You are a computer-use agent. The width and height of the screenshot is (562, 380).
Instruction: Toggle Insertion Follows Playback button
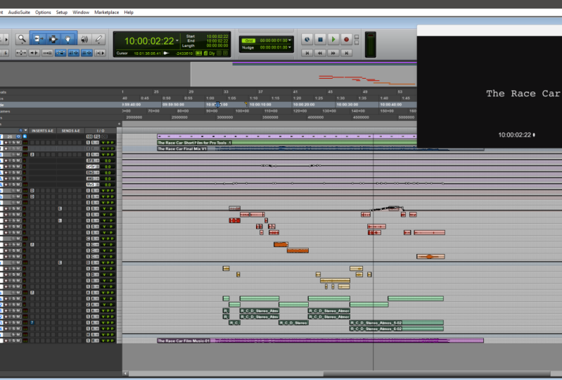pyautogui.click(x=100, y=53)
